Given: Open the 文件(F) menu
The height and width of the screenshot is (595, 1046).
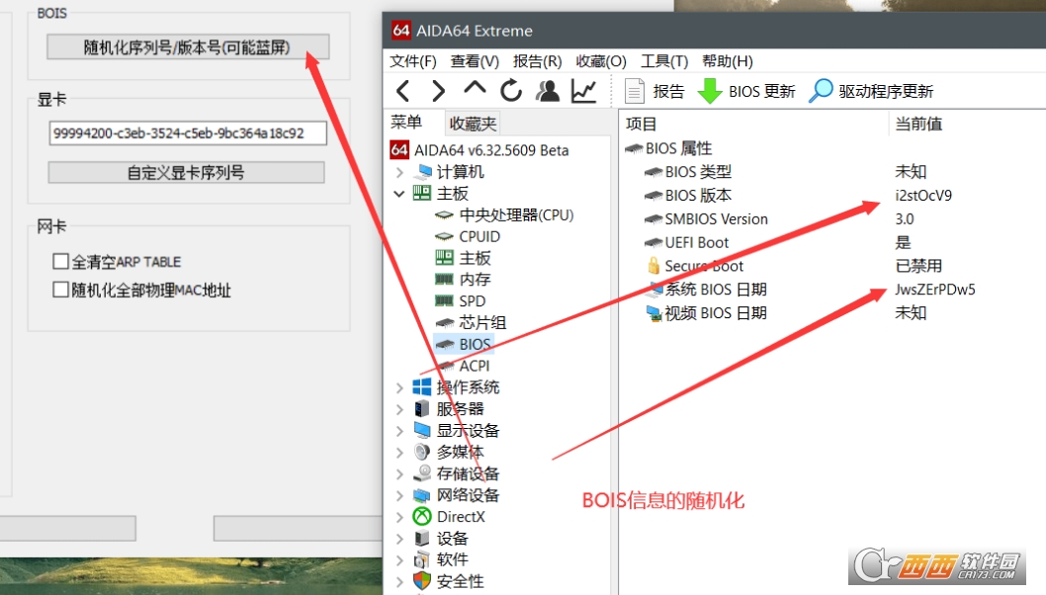Looking at the screenshot, I should [x=413, y=61].
